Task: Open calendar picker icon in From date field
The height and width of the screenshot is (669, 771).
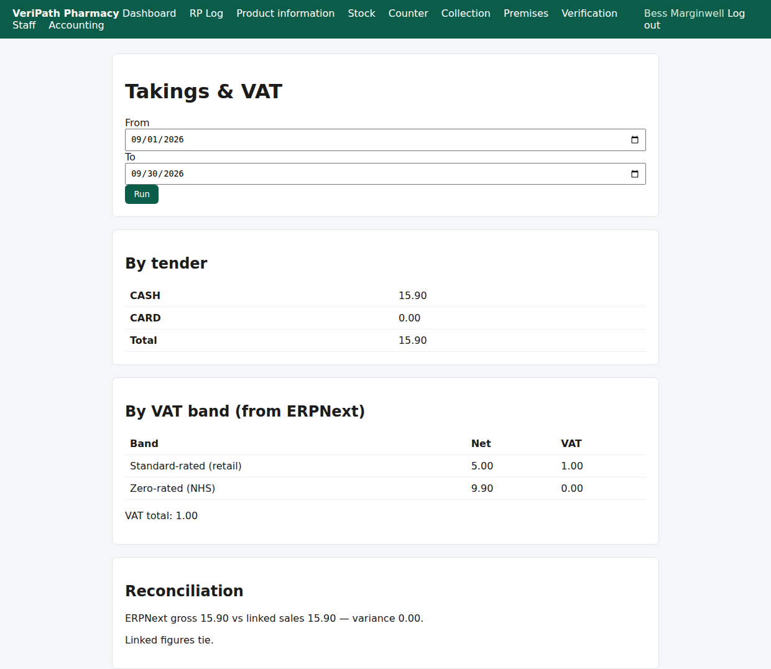Action: point(634,140)
